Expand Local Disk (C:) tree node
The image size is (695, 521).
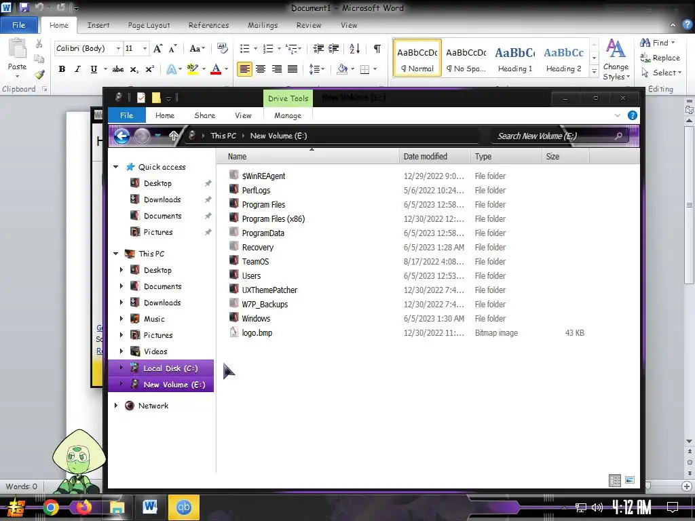121,368
